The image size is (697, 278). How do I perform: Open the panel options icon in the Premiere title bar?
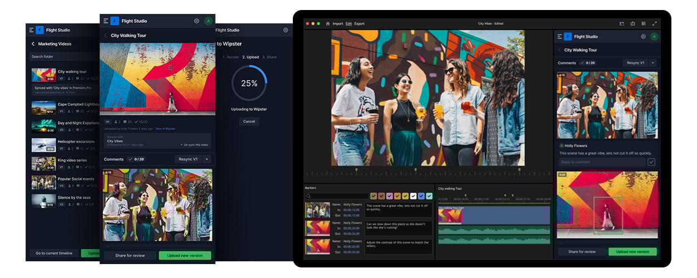point(644,23)
